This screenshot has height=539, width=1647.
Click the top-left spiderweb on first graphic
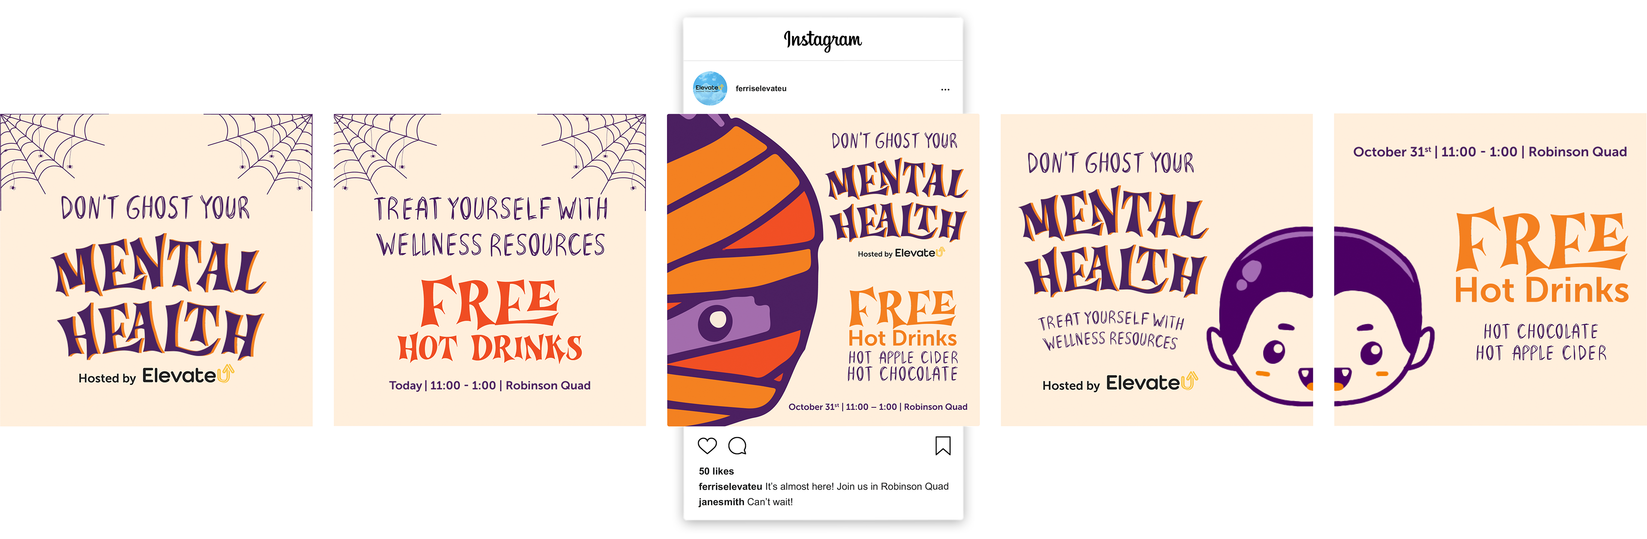[x=51, y=152]
